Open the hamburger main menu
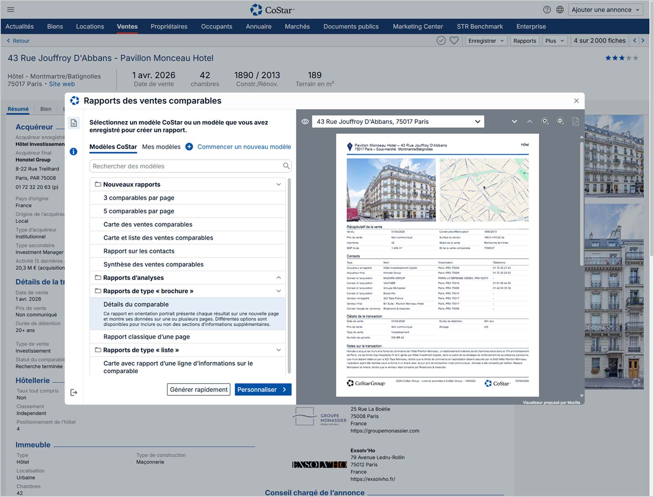This screenshot has width=654, height=497. tap(11, 9)
